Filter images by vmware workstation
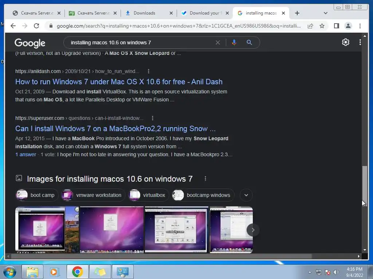This screenshot has width=373, height=279. pyautogui.click(x=93, y=195)
